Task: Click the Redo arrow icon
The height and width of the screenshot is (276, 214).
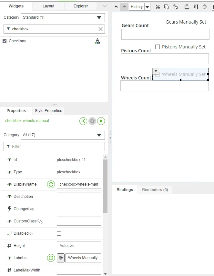Action: click(124, 7)
